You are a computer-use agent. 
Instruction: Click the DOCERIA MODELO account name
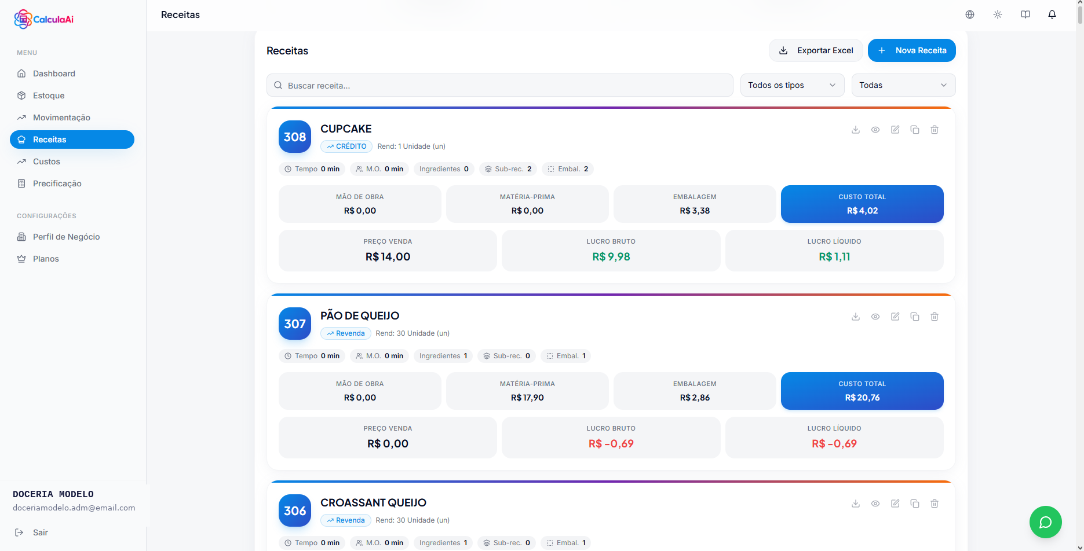coord(53,494)
